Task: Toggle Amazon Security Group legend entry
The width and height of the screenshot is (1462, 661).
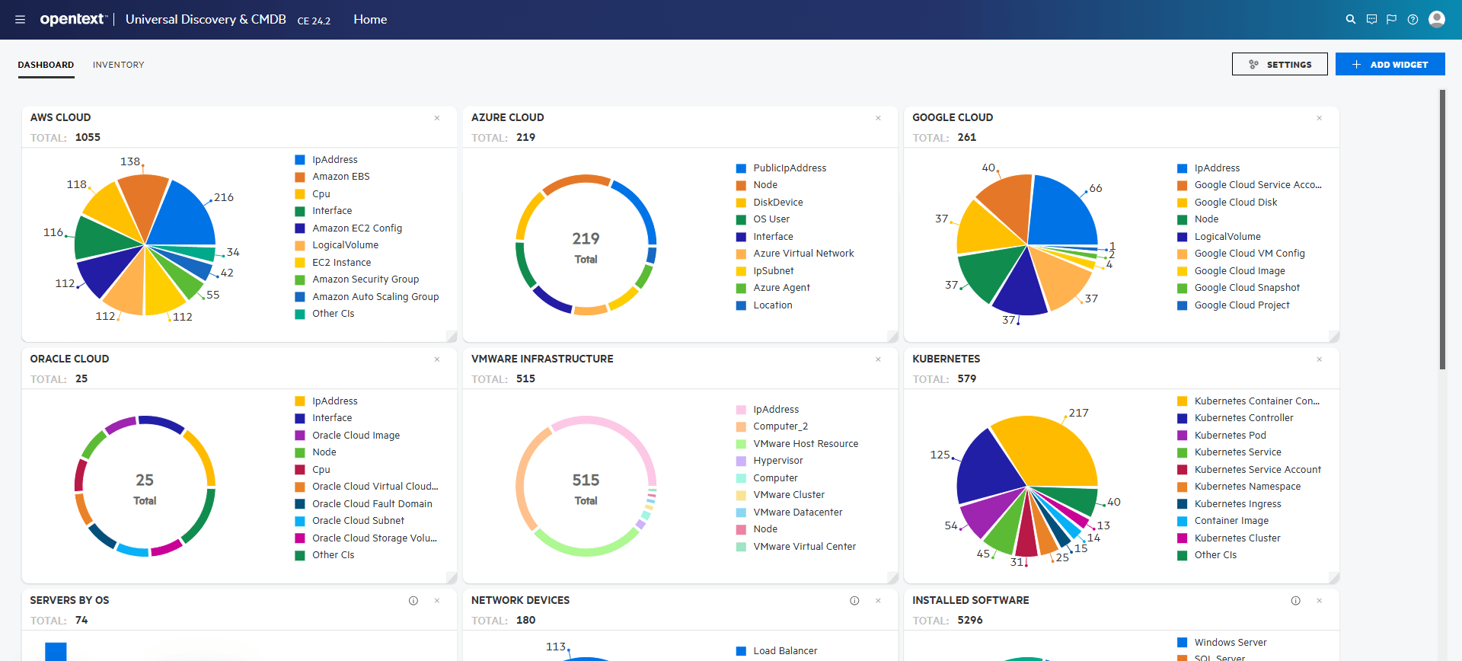Action: (x=356, y=279)
